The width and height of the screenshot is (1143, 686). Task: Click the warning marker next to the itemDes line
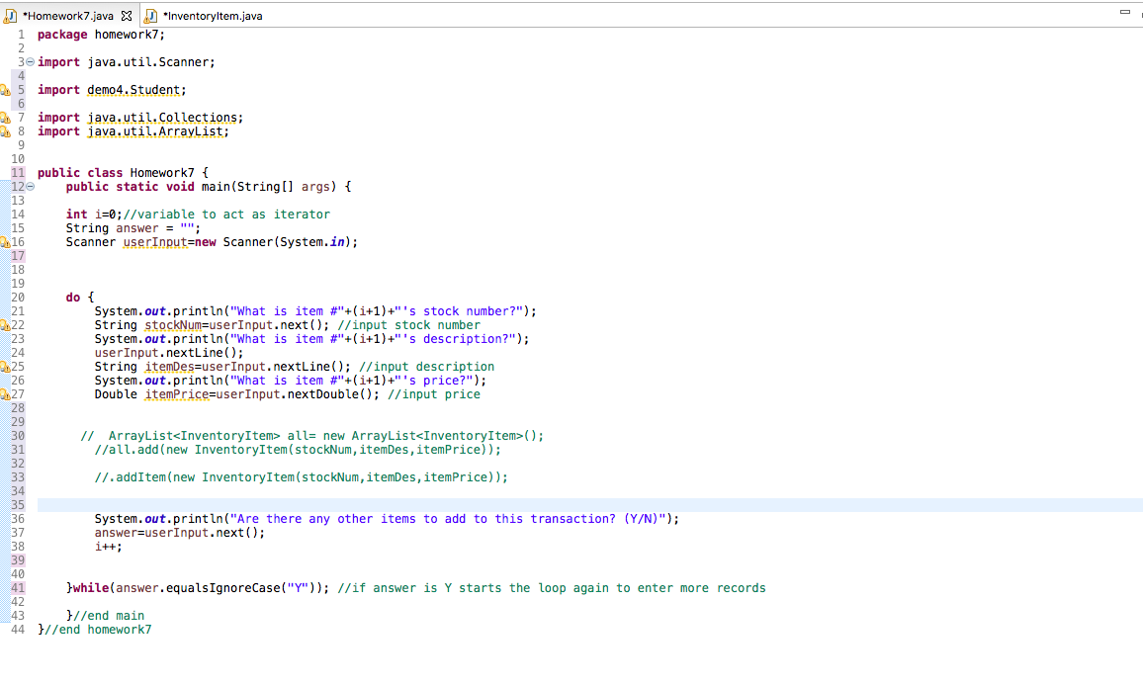[6, 366]
